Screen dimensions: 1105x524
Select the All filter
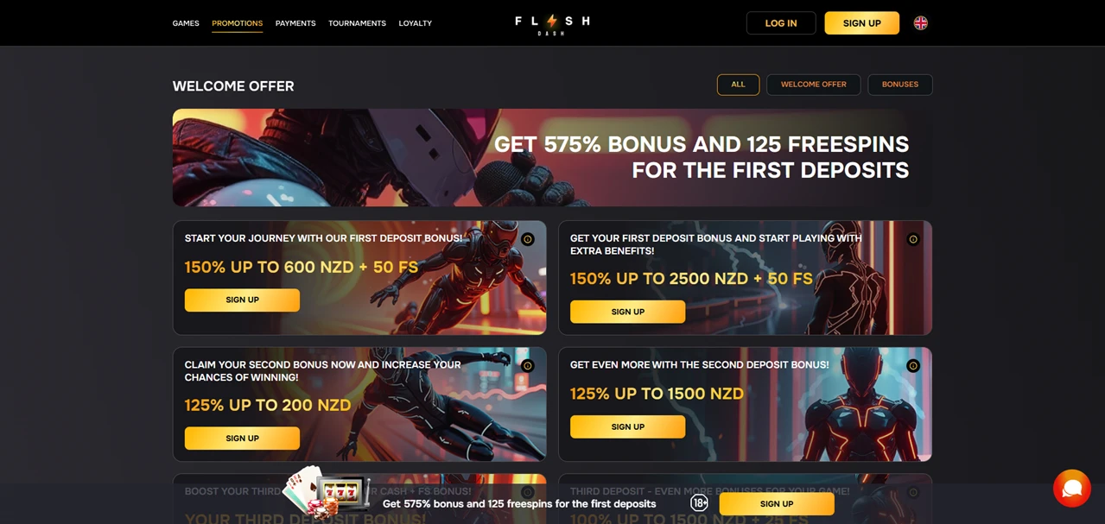(x=738, y=85)
